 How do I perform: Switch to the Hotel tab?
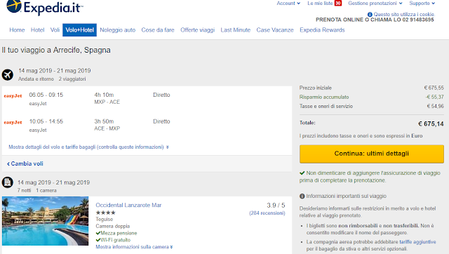[x=37, y=30]
